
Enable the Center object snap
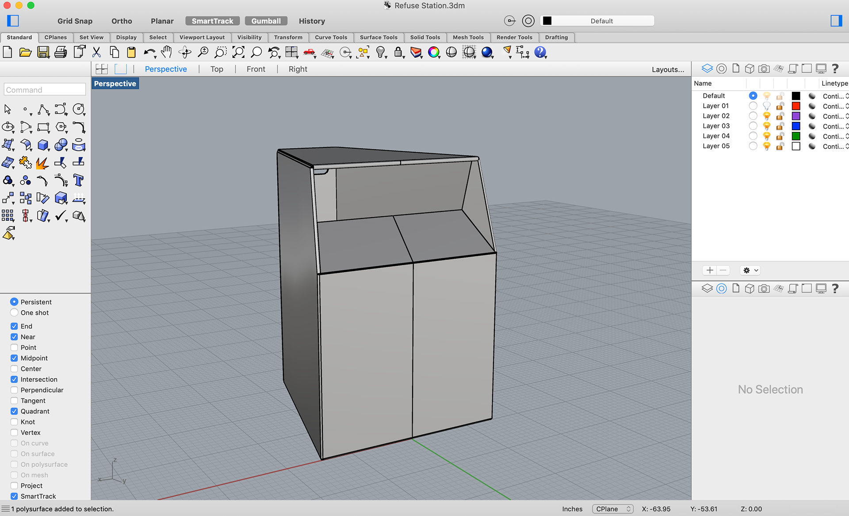pos(14,369)
